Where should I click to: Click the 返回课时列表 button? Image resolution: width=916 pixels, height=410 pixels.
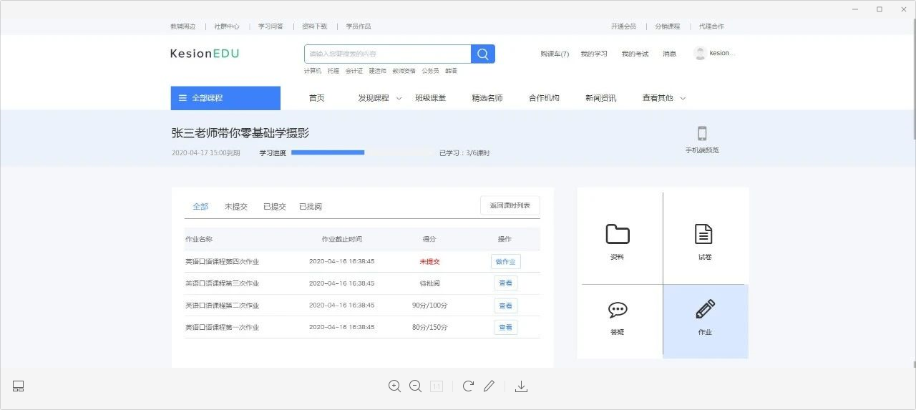[x=510, y=206]
